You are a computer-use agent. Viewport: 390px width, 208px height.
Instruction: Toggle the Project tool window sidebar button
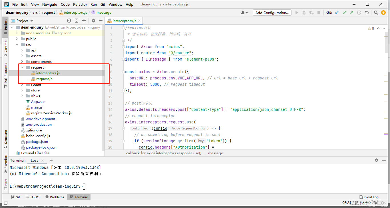(x=5, y=27)
